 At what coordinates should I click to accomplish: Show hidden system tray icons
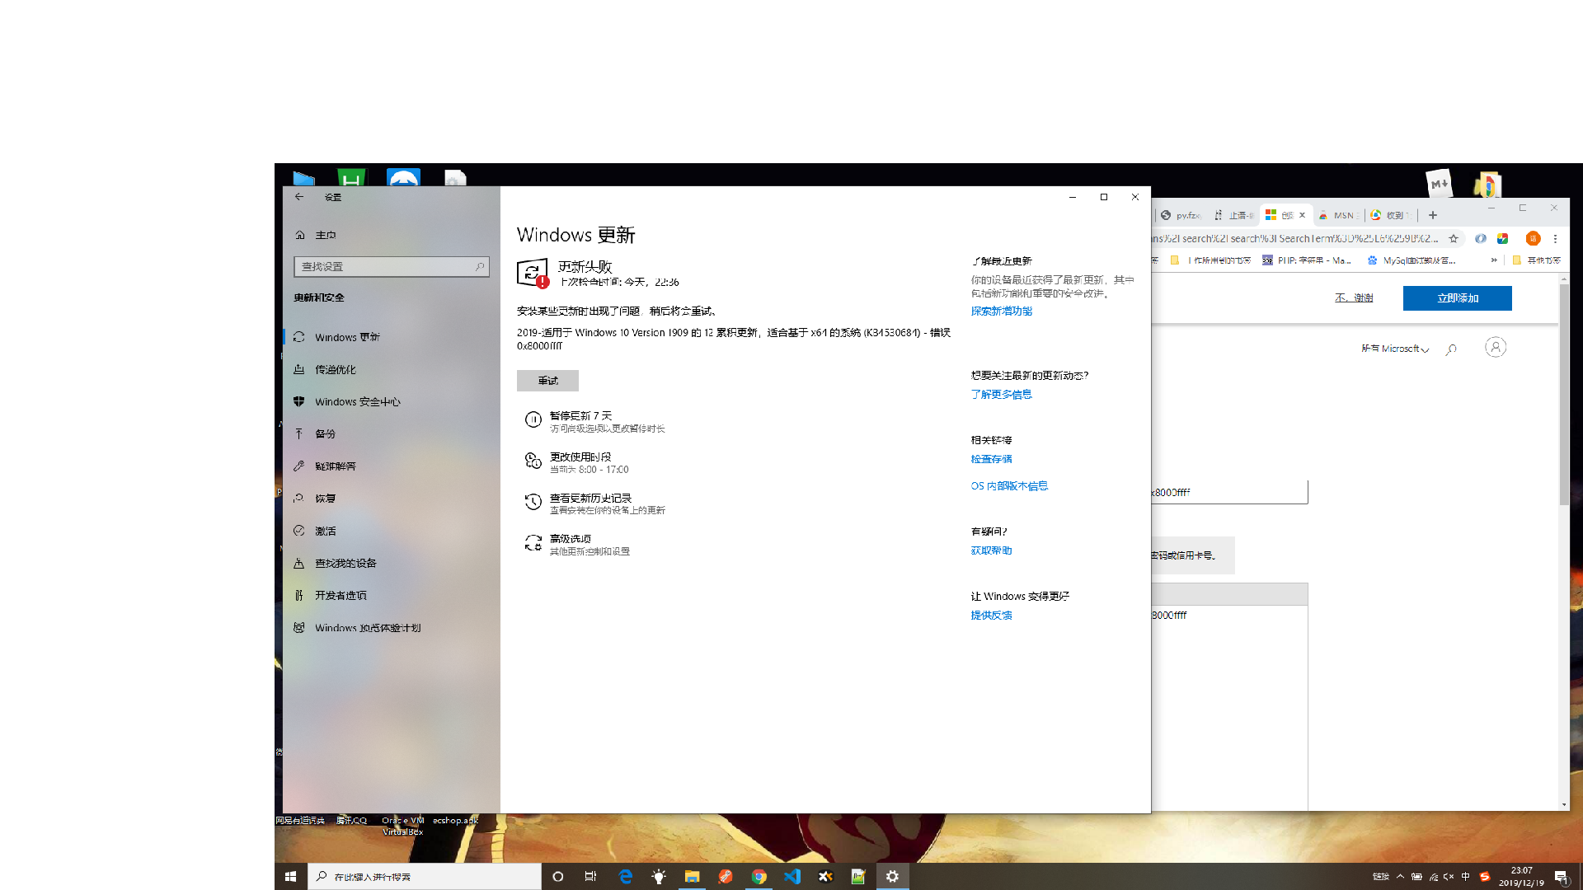click(1400, 876)
